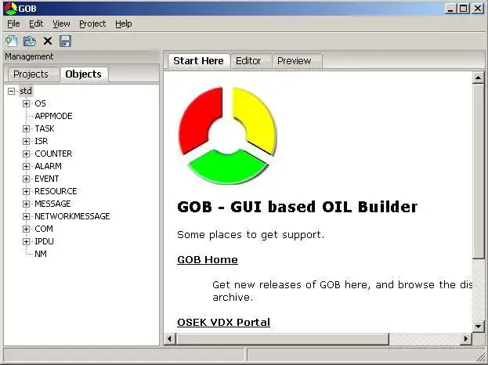This screenshot has width=488, height=365.
Task: Select the NETWORKMESSAGE tree label
Action: pos(72,216)
